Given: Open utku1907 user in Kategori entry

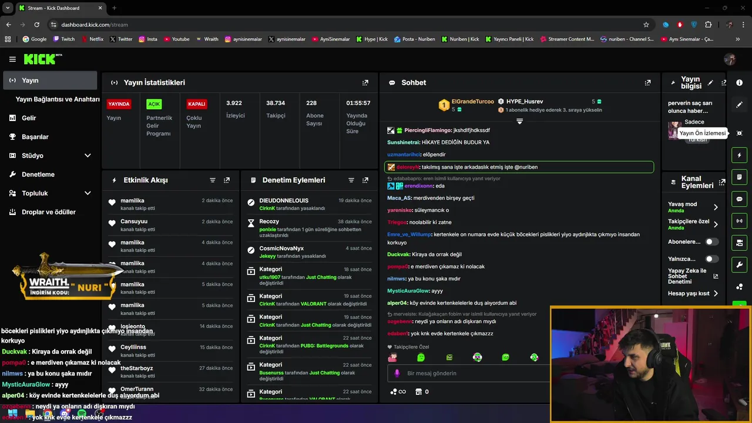Looking at the screenshot, I should coord(270,277).
